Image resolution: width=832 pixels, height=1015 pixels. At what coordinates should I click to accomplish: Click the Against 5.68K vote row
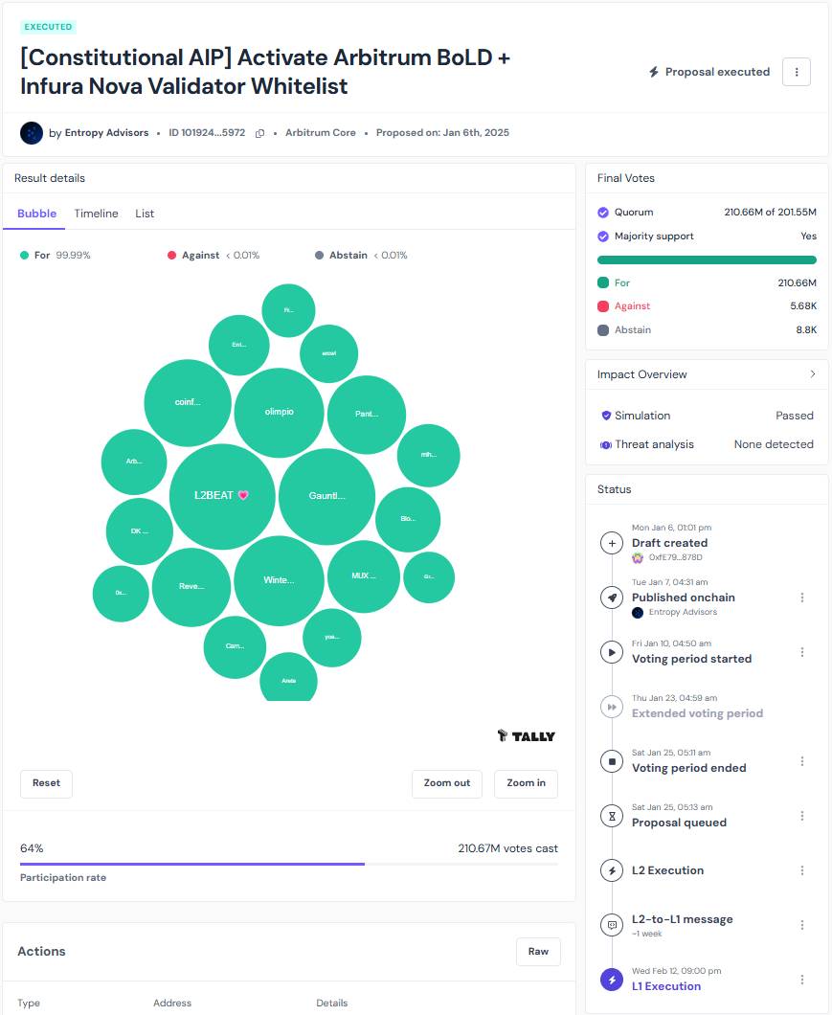(x=707, y=306)
